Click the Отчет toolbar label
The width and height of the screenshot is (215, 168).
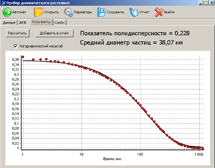[144, 12]
